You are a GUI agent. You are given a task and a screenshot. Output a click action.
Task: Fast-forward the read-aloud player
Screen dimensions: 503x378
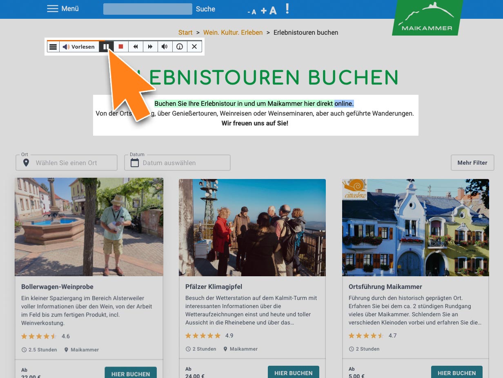coord(150,47)
